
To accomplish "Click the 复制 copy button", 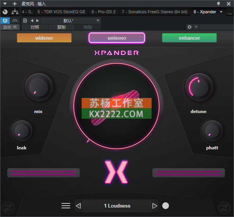I will click(61, 27).
